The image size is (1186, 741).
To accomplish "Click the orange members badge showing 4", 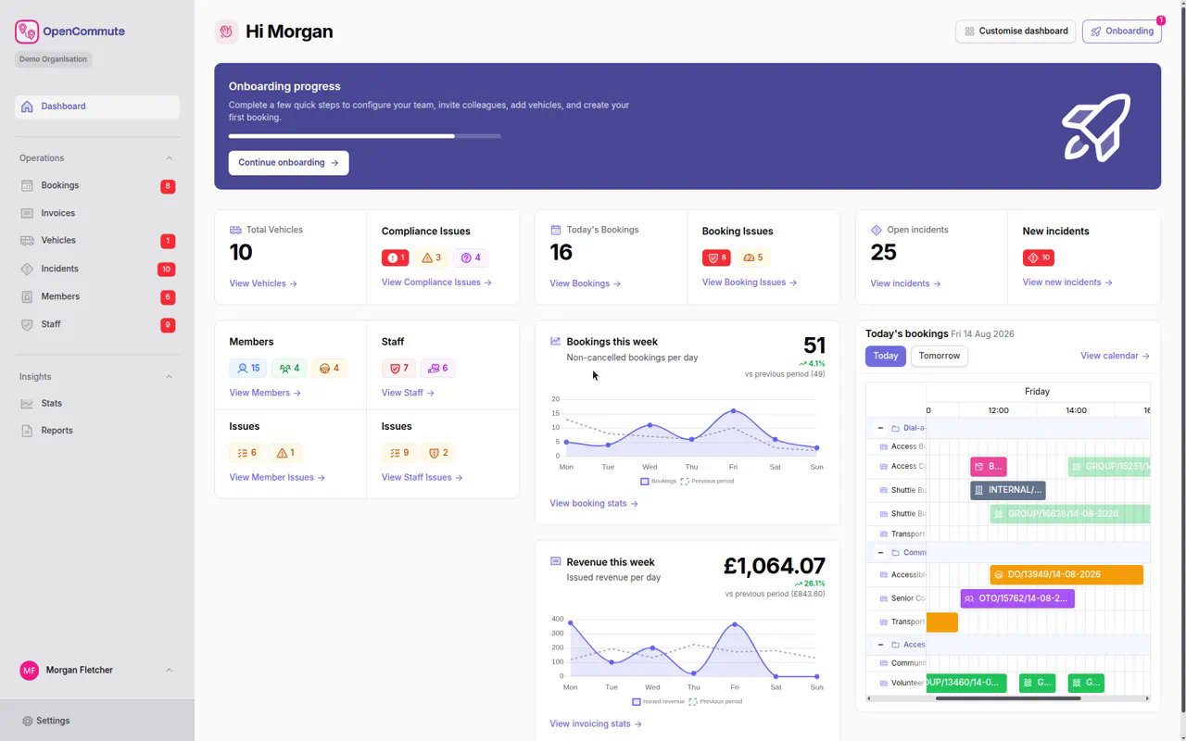I will click(x=329, y=368).
